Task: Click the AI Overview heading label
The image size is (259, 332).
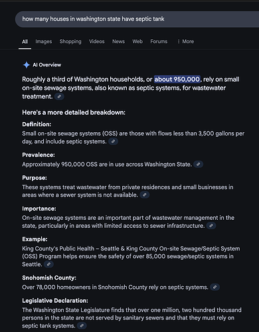Action: click(x=47, y=65)
